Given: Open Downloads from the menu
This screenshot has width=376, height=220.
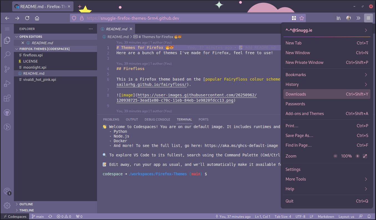Looking at the screenshot, I should [x=327, y=94].
